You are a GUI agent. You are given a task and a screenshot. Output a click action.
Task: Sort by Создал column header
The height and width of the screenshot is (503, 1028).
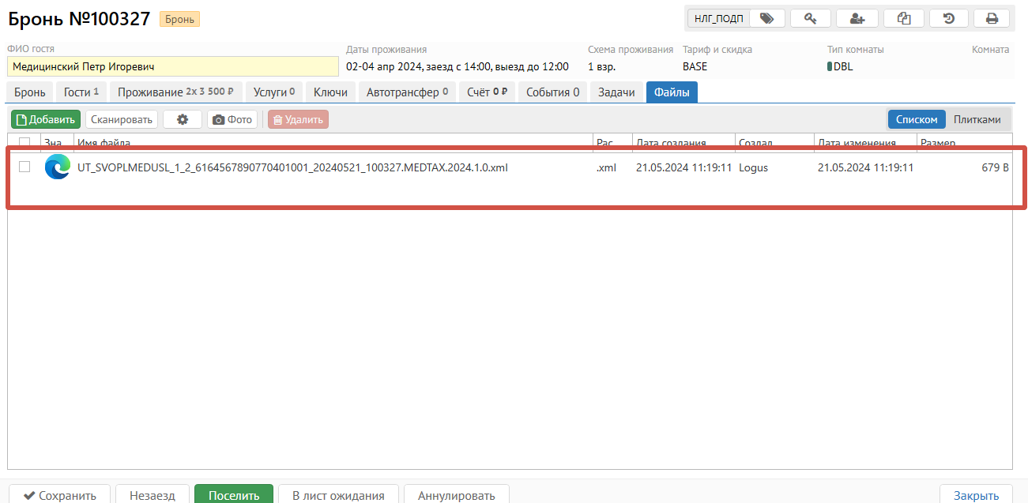(x=774, y=142)
